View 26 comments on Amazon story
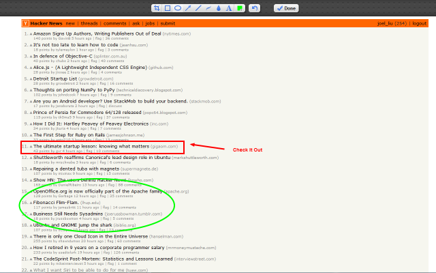This screenshot has width=436, height=273. tap(116, 38)
